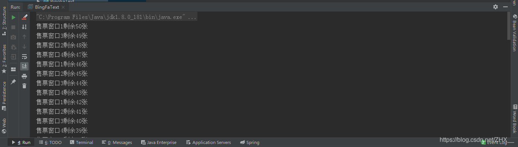Click console line '售票窗口1剩余46张'
Image resolution: width=518 pixels, height=147 pixels.
[62, 64]
